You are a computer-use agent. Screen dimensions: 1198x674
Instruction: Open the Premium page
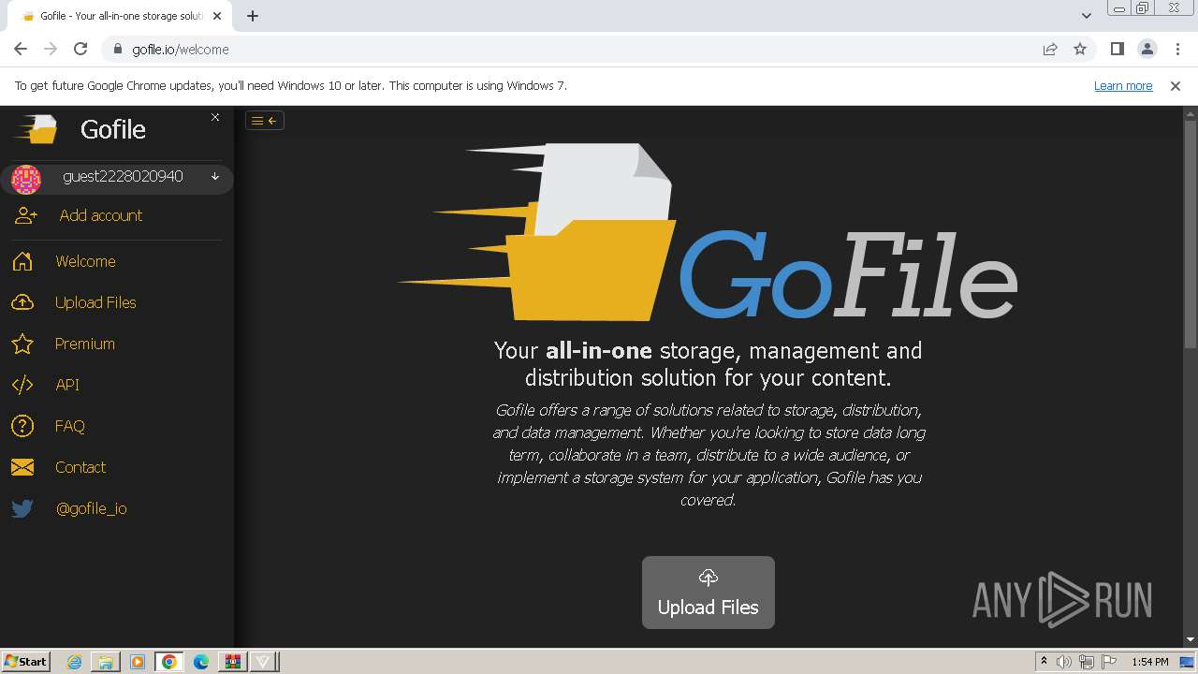(85, 344)
